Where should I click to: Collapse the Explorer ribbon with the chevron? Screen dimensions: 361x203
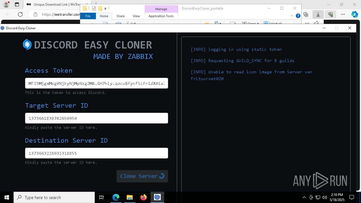(292, 16)
